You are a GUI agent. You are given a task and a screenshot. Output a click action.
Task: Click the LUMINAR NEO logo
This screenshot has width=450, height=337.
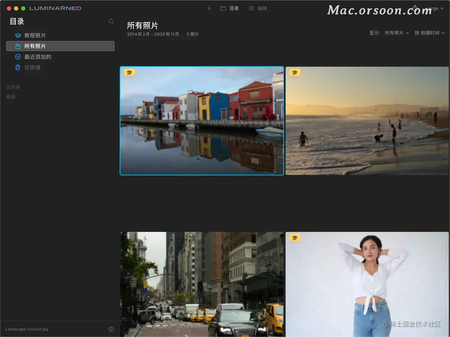(55, 8)
